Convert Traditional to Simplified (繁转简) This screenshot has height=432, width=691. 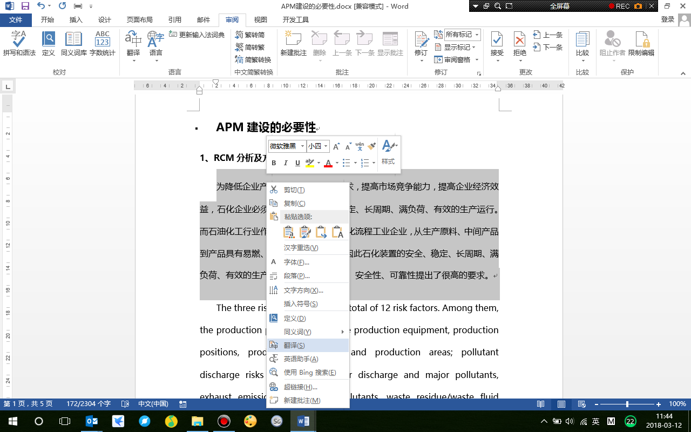click(250, 35)
